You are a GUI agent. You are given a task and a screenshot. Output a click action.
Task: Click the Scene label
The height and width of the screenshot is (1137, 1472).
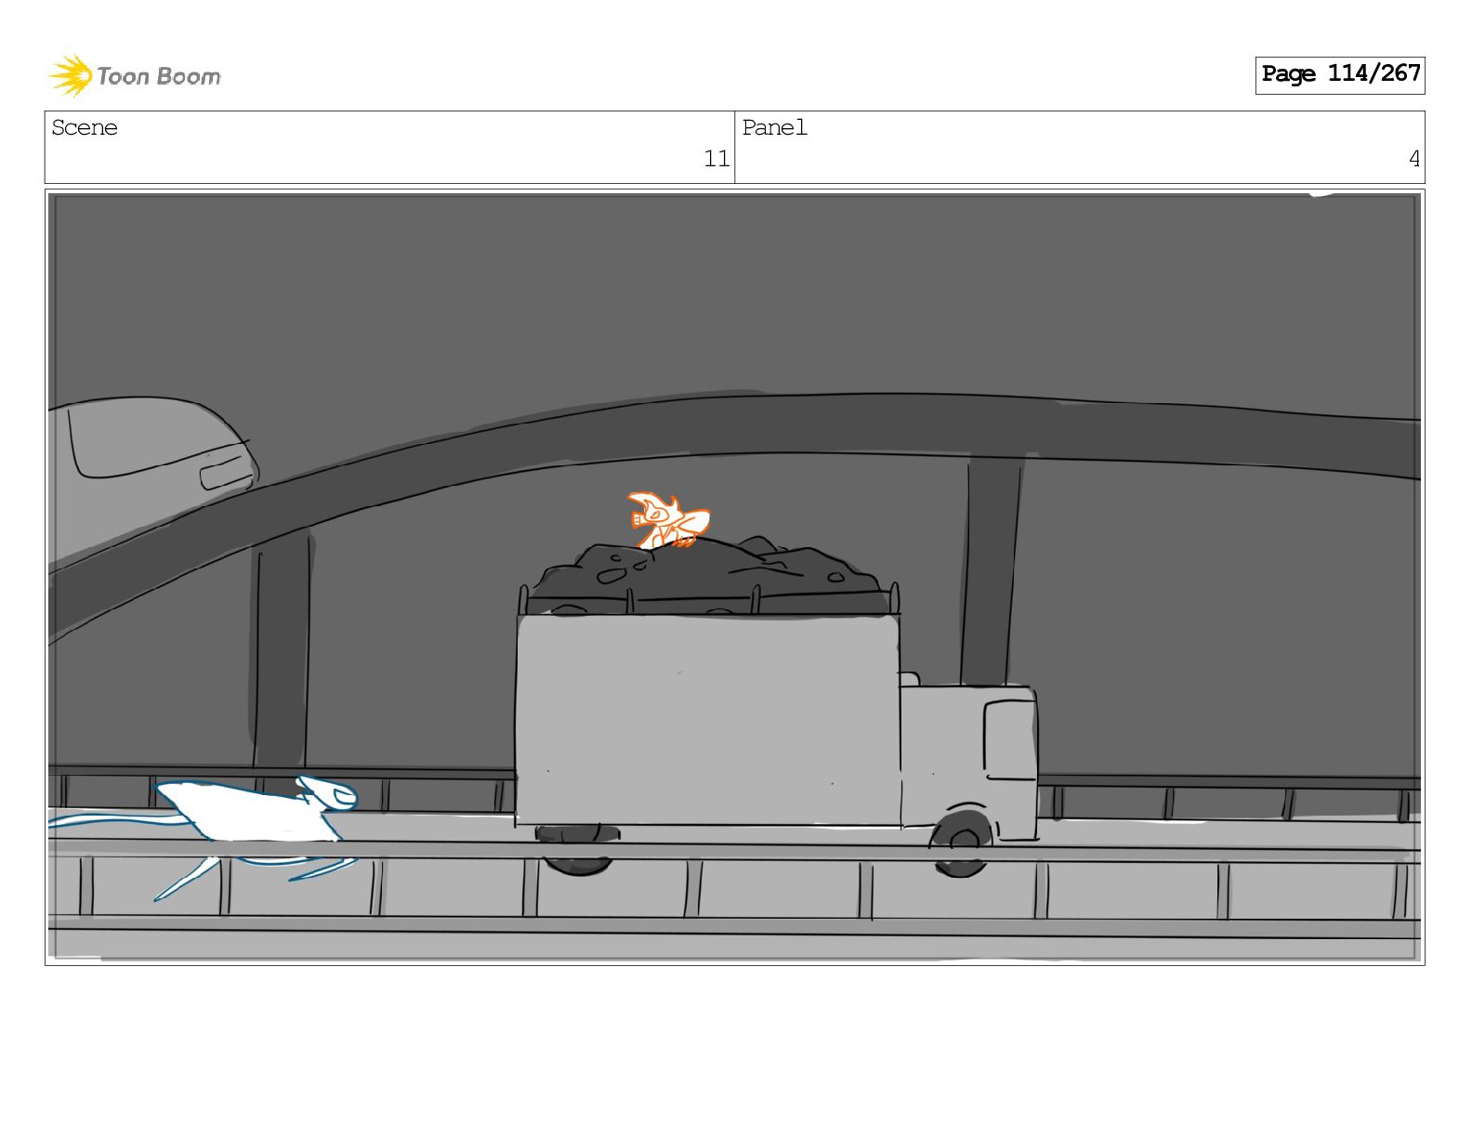85,128
